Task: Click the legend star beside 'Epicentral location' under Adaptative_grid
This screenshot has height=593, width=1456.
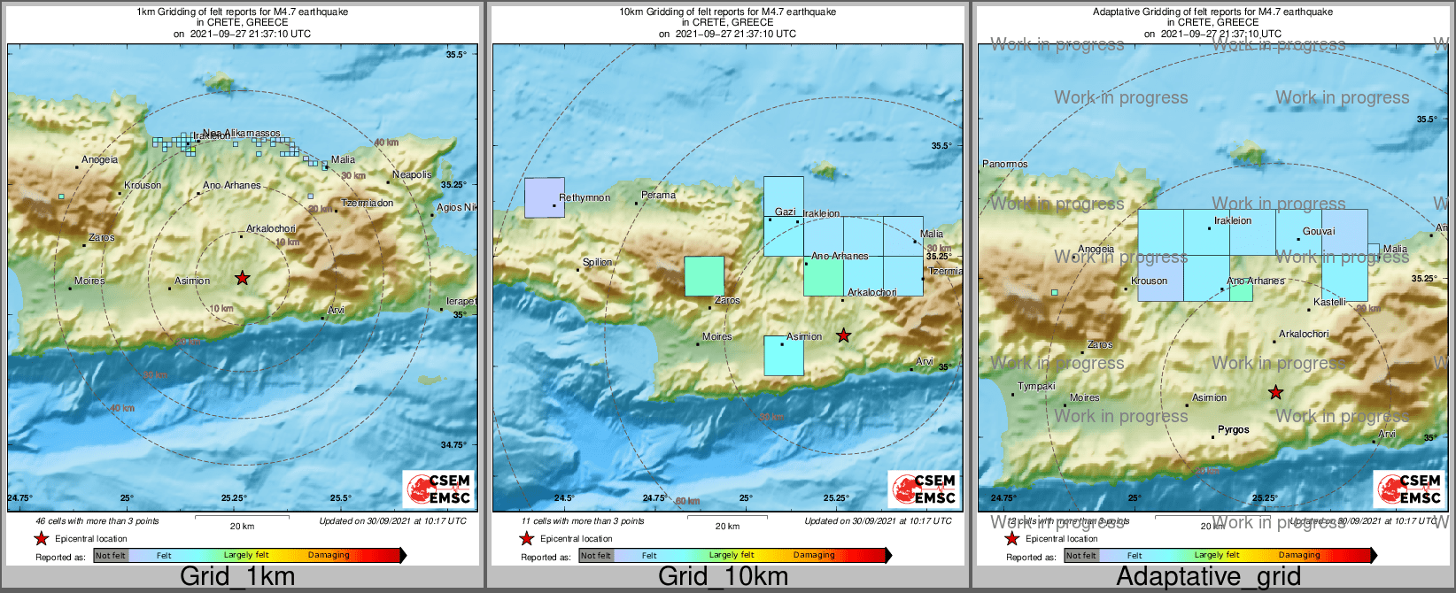Action: (x=1011, y=538)
